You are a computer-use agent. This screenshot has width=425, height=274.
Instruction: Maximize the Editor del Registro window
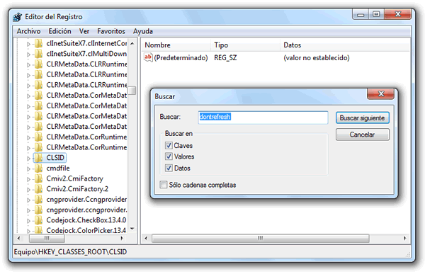pyautogui.click(x=376, y=14)
